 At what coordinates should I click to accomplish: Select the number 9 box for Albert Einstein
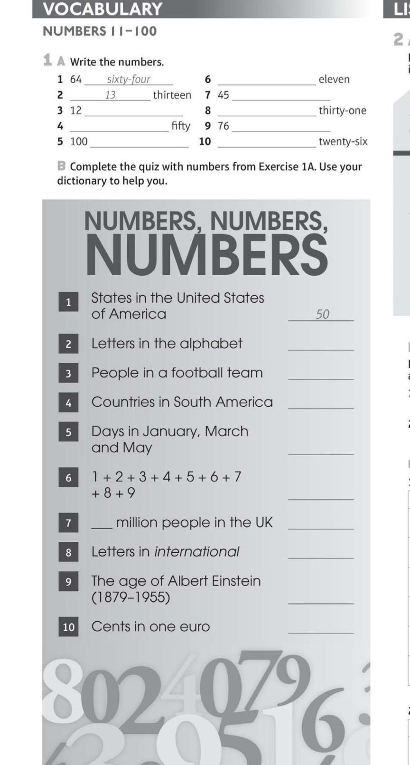coord(68,582)
